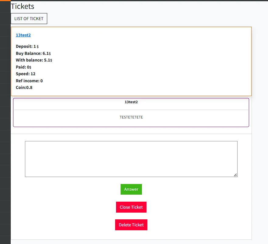Open the LIST OF TICKET button
268x244 pixels.
click(29, 19)
